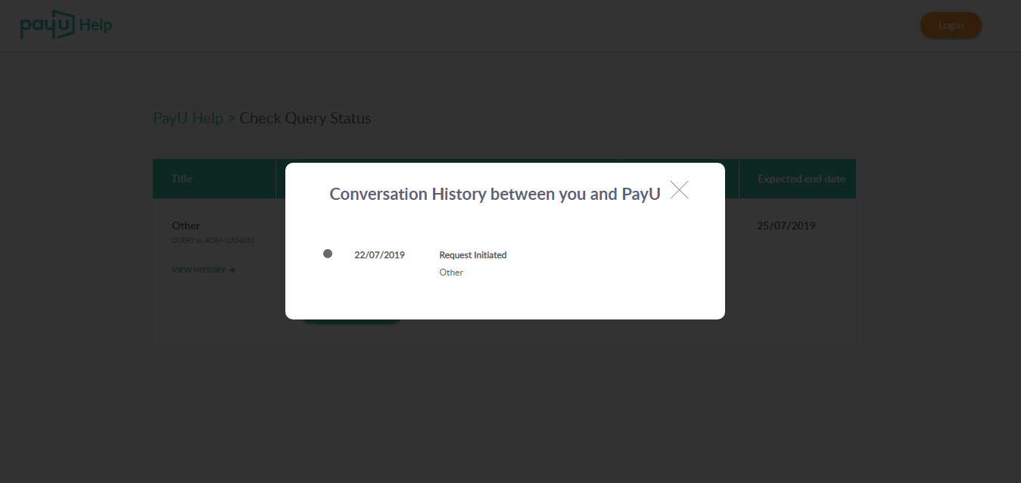Open the PayU Help breadcrumb link

point(188,118)
